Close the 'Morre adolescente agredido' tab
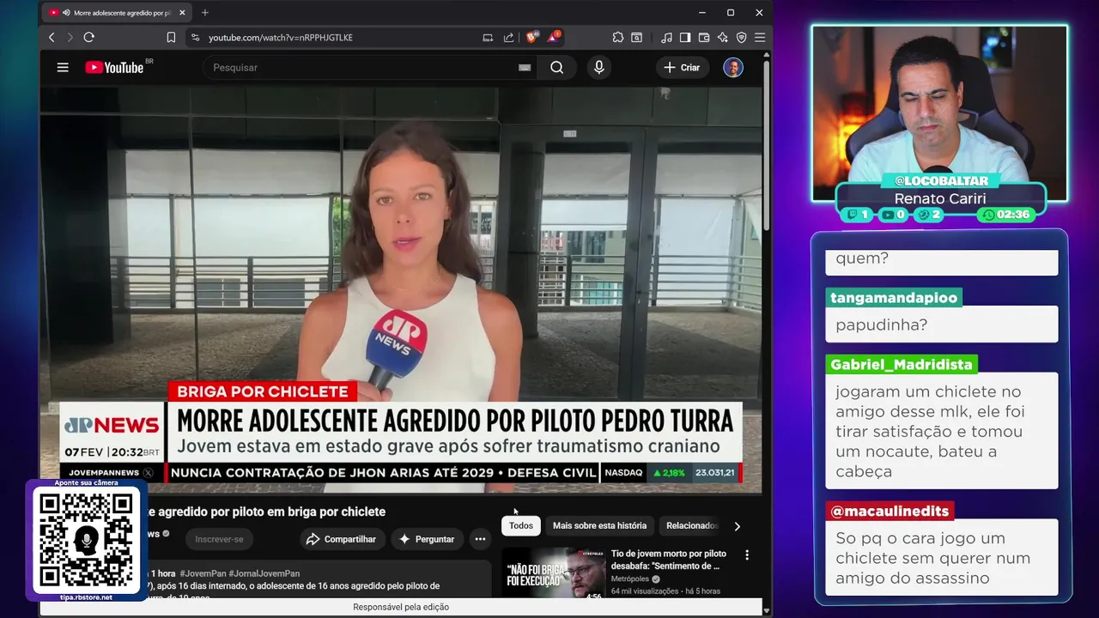Image resolution: width=1099 pixels, height=618 pixels. [x=180, y=13]
